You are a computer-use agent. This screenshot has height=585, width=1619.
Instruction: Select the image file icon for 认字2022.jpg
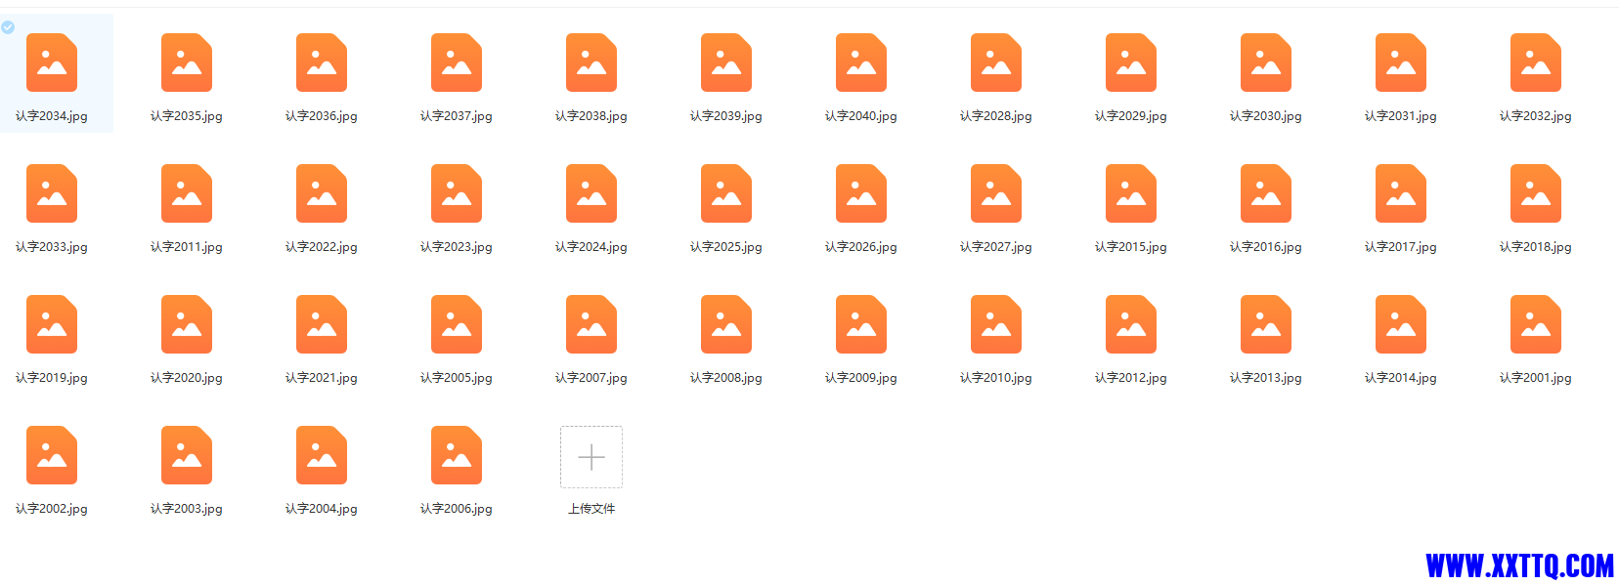click(x=322, y=193)
